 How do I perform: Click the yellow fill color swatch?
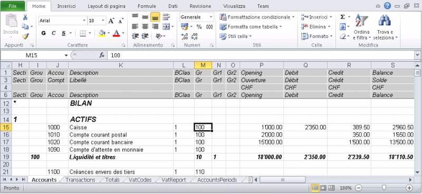pos(102,33)
